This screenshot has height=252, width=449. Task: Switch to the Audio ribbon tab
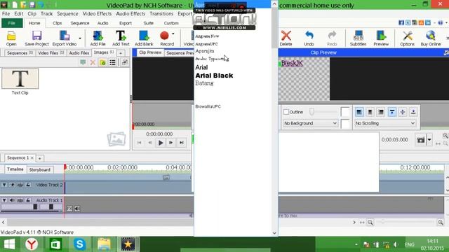pyautogui.click(x=103, y=23)
